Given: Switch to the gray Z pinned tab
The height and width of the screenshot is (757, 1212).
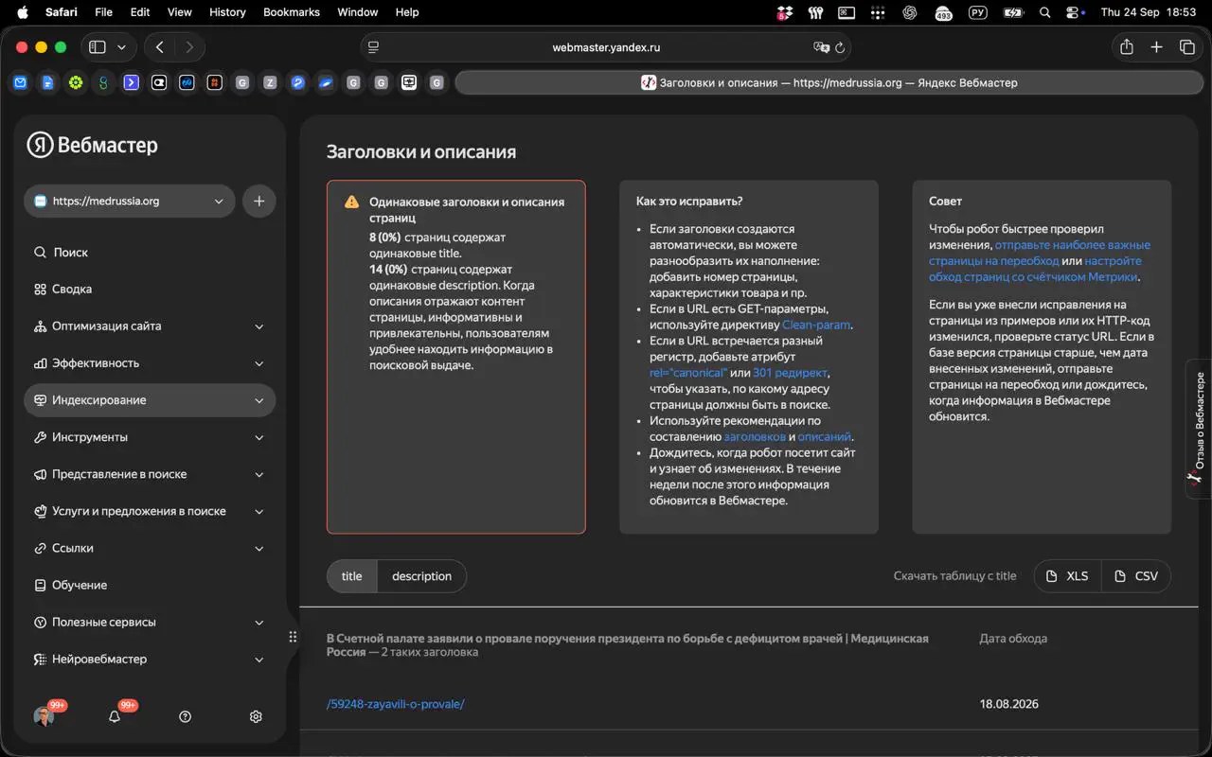Looking at the screenshot, I should [x=270, y=82].
